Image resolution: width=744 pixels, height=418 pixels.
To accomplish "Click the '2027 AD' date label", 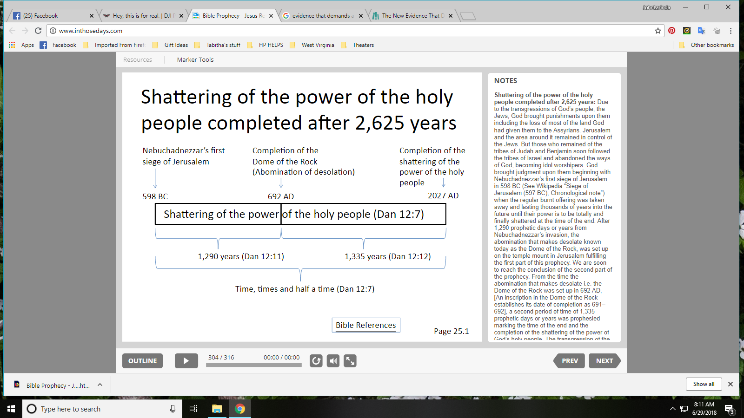I will (443, 196).
